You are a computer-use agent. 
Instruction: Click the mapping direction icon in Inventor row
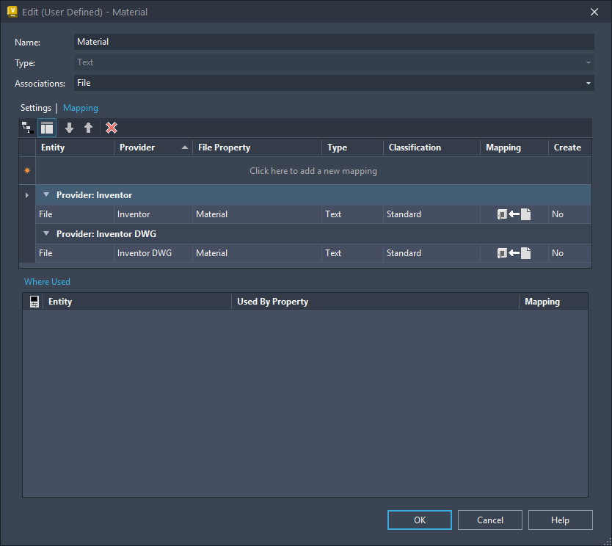pyautogui.click(x=514, y=214)
